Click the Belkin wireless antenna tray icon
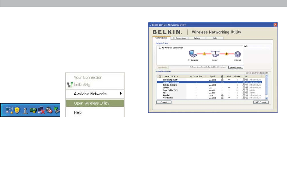This screenshot has height=184, width=287. click(25, 111)
